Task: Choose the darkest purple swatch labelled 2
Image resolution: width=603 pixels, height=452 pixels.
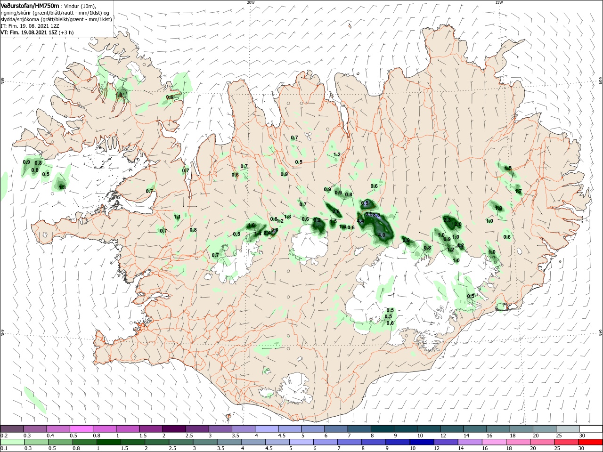Action: pos(173,428)
